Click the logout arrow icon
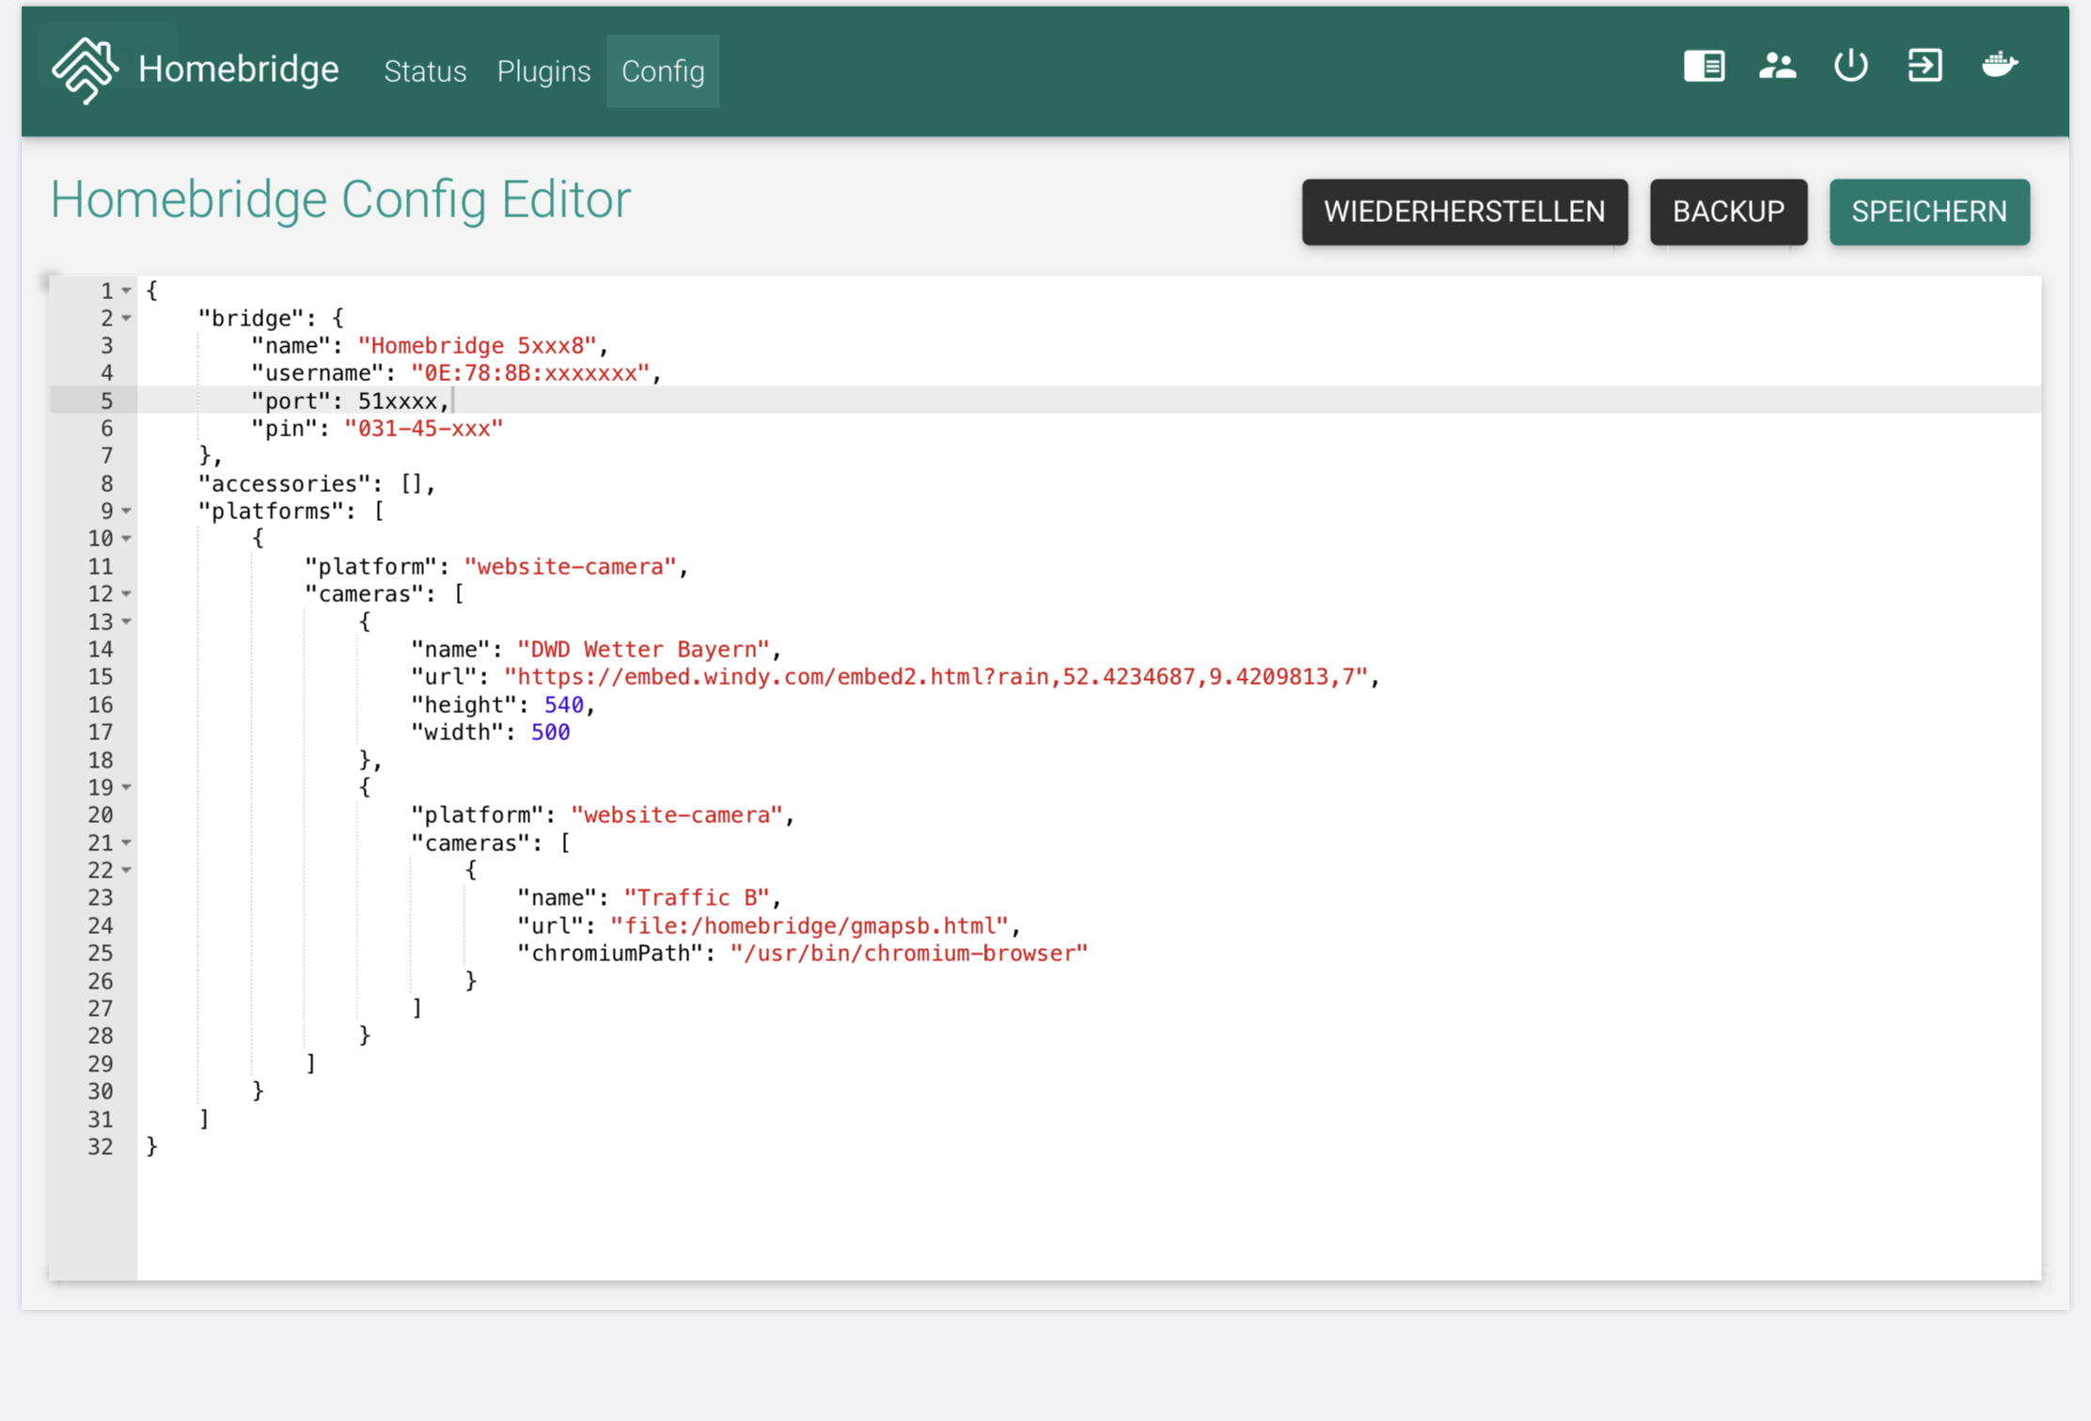Screen dimensions: 2091x1421 [1925, 67]
